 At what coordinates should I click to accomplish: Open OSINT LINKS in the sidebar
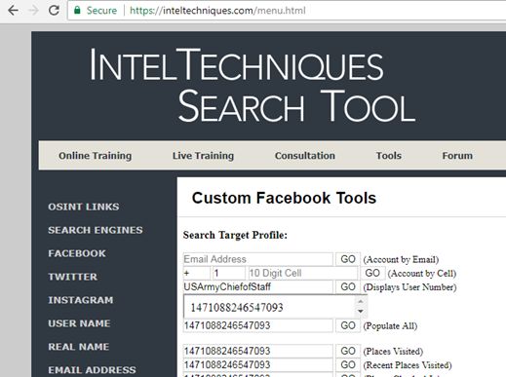coord(84,207)
